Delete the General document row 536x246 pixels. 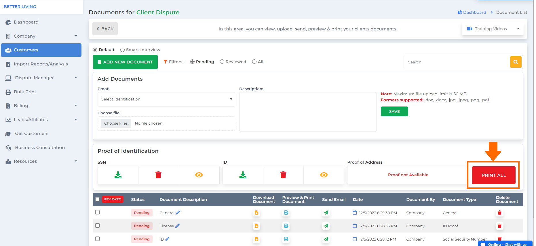tap(500, 213)
